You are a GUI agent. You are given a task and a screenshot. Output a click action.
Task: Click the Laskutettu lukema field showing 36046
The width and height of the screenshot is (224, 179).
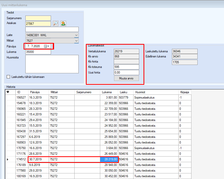click(x=185, y=51)
